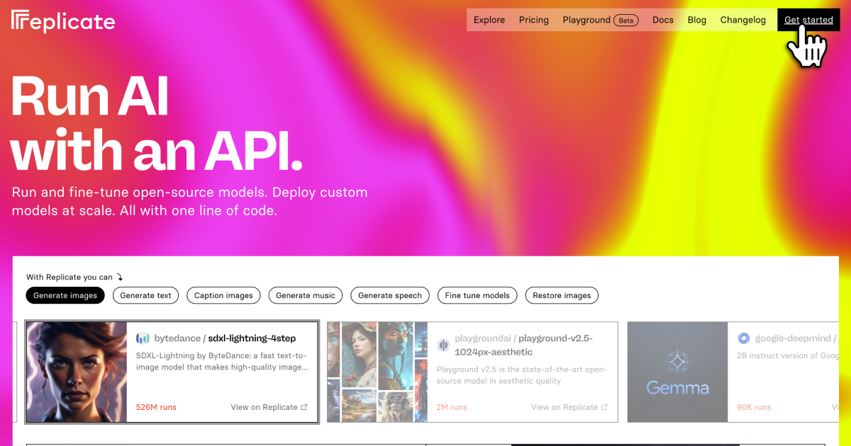
Task: Click the Replicate logo
Action: pyautogui.click(x=63, y=21)
